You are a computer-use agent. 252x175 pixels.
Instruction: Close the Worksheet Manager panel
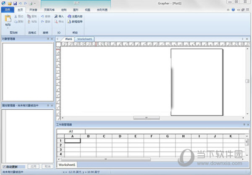[x=248, y=124]
